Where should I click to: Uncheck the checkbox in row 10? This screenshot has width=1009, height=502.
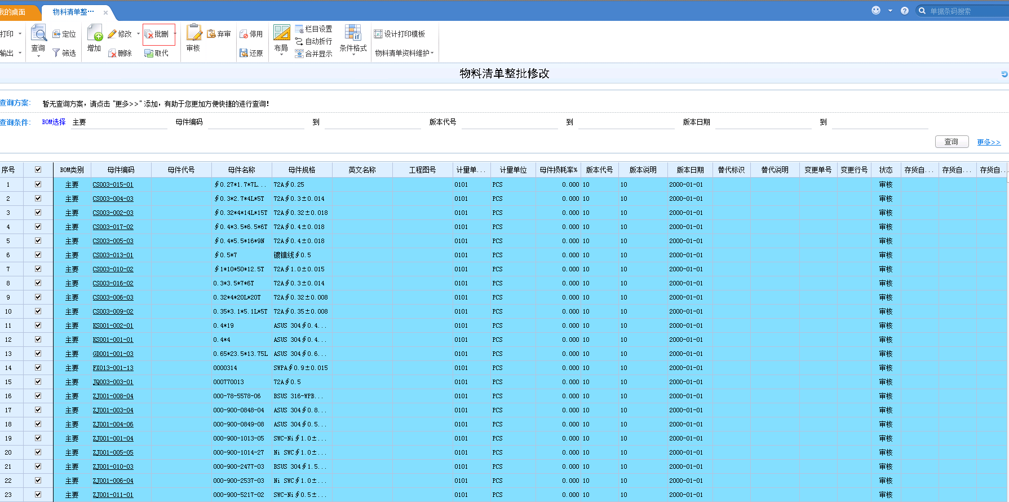pyautogui.click(x=38, y=311)
